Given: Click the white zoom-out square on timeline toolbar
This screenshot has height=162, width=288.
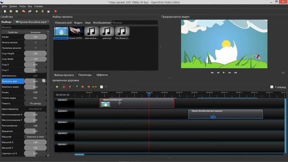Looking at the screenshot, I should click(101, 87).
